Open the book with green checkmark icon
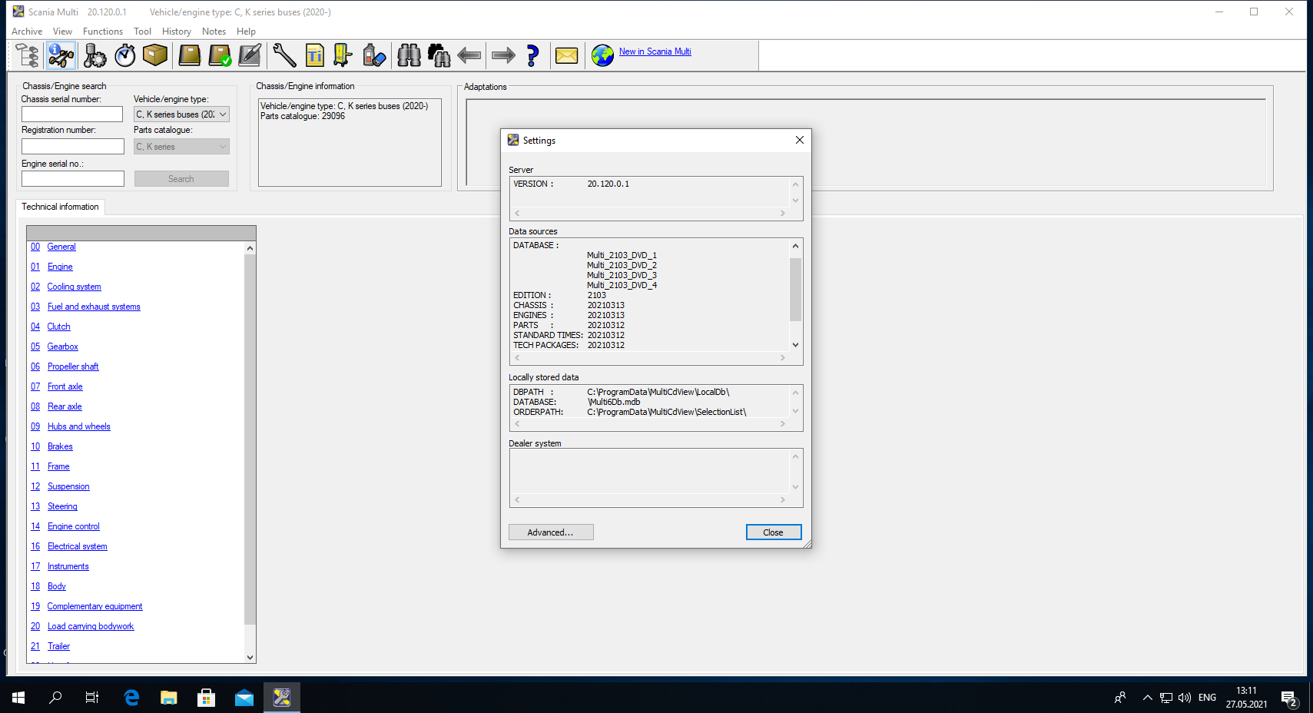Screen dimensions: 1313x713 point(220,55)
